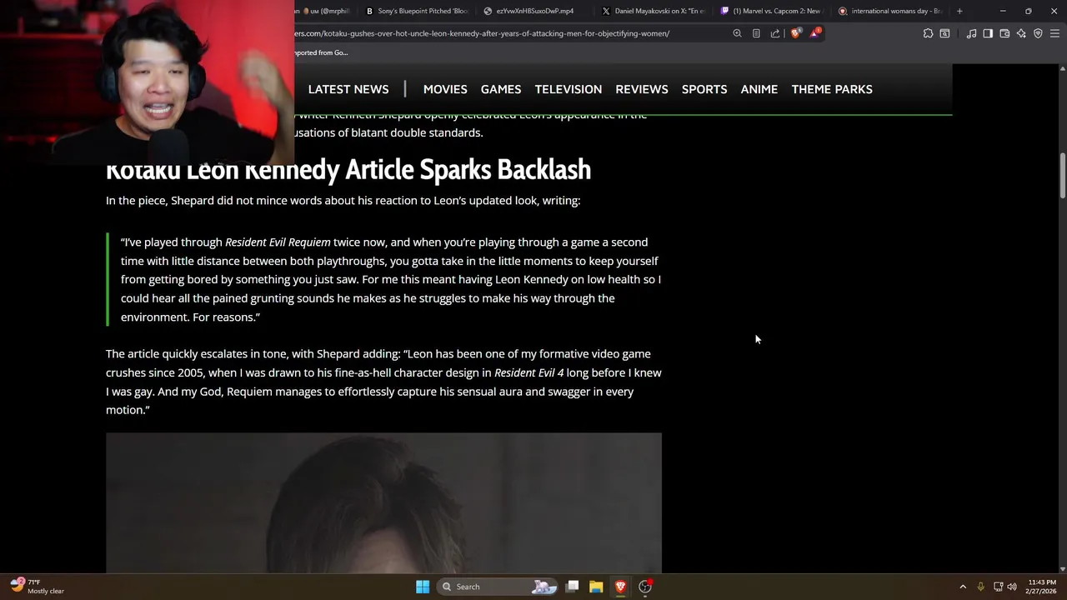
Task: Open Brave Shields lion icon
Action: [796, 33]
